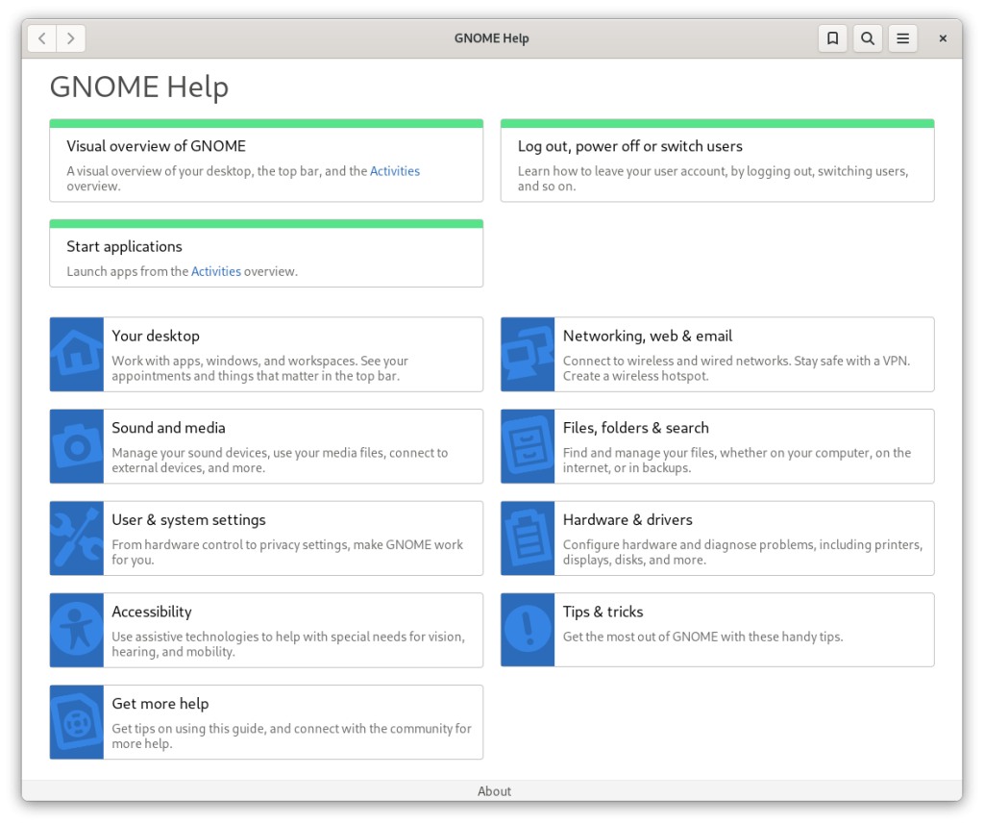
Task: Click 'Find and manage your files' description
Action: (x=737, y=461)
